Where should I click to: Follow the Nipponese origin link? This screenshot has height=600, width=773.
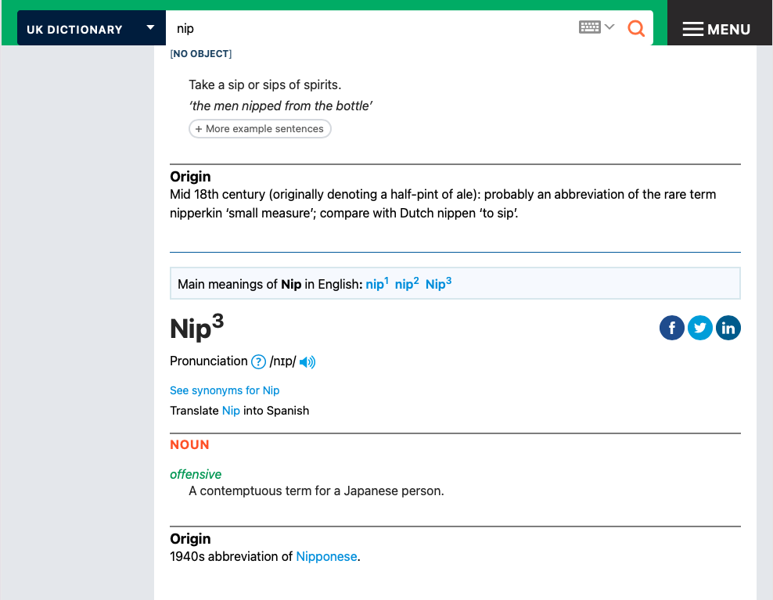pos(326,557)
